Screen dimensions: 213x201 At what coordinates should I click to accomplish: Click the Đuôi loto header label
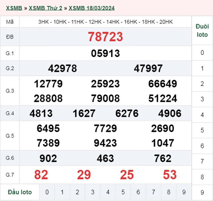coord(202,31)
